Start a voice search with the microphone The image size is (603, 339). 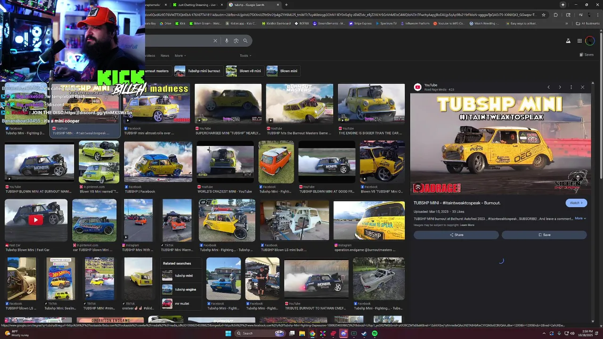tap(227, 41)
